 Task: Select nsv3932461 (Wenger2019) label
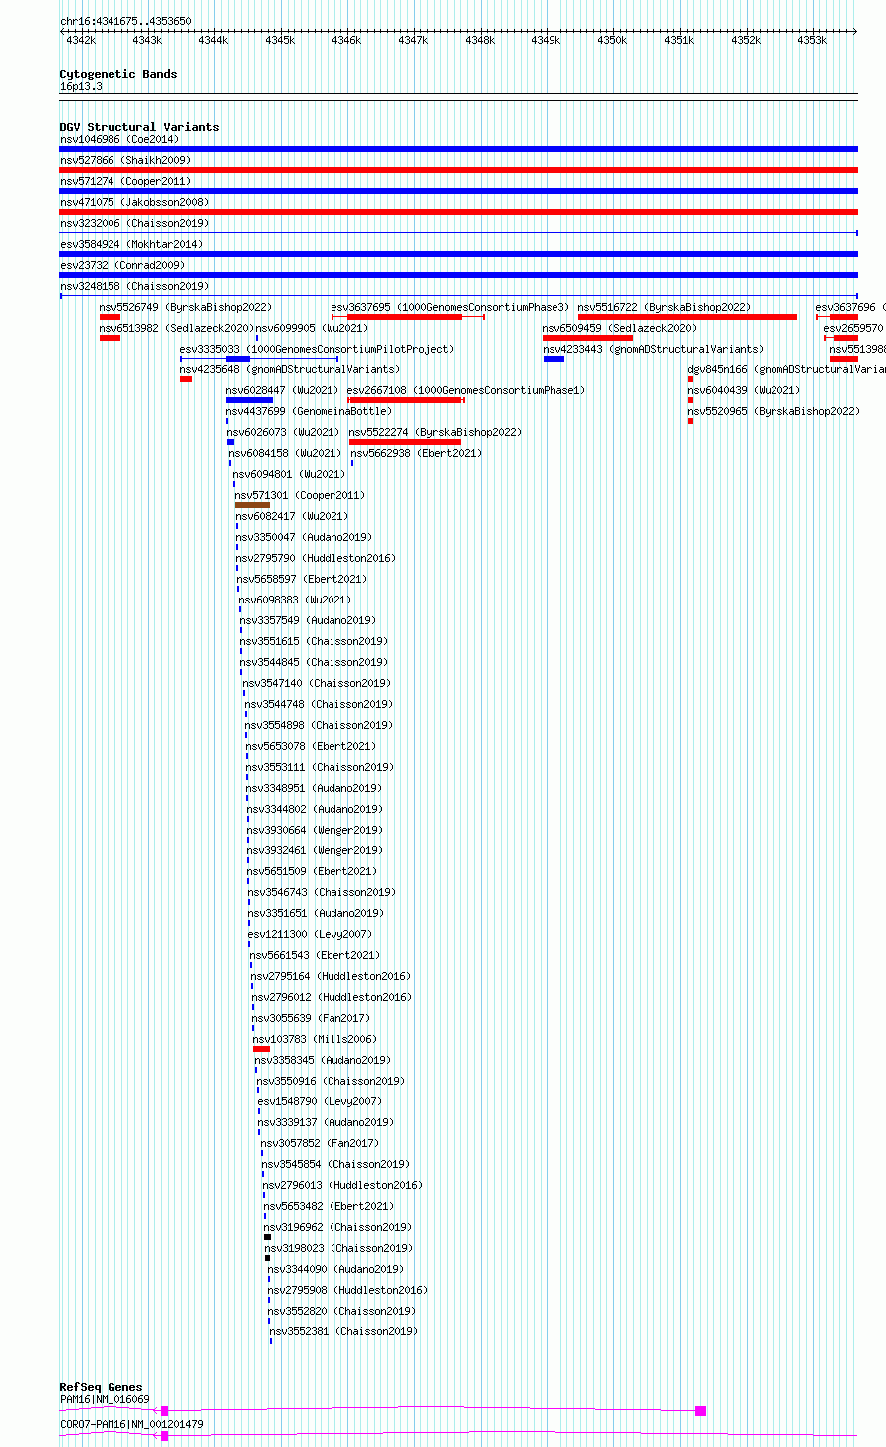pos(315,850)
